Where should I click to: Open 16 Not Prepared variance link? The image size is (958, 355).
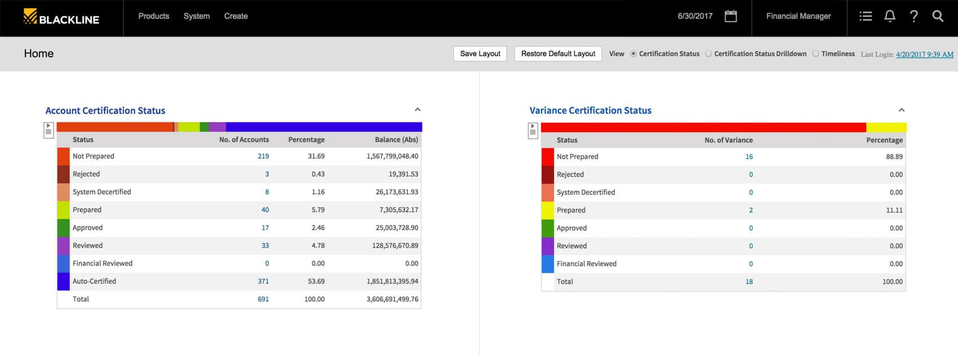(749, 157)
